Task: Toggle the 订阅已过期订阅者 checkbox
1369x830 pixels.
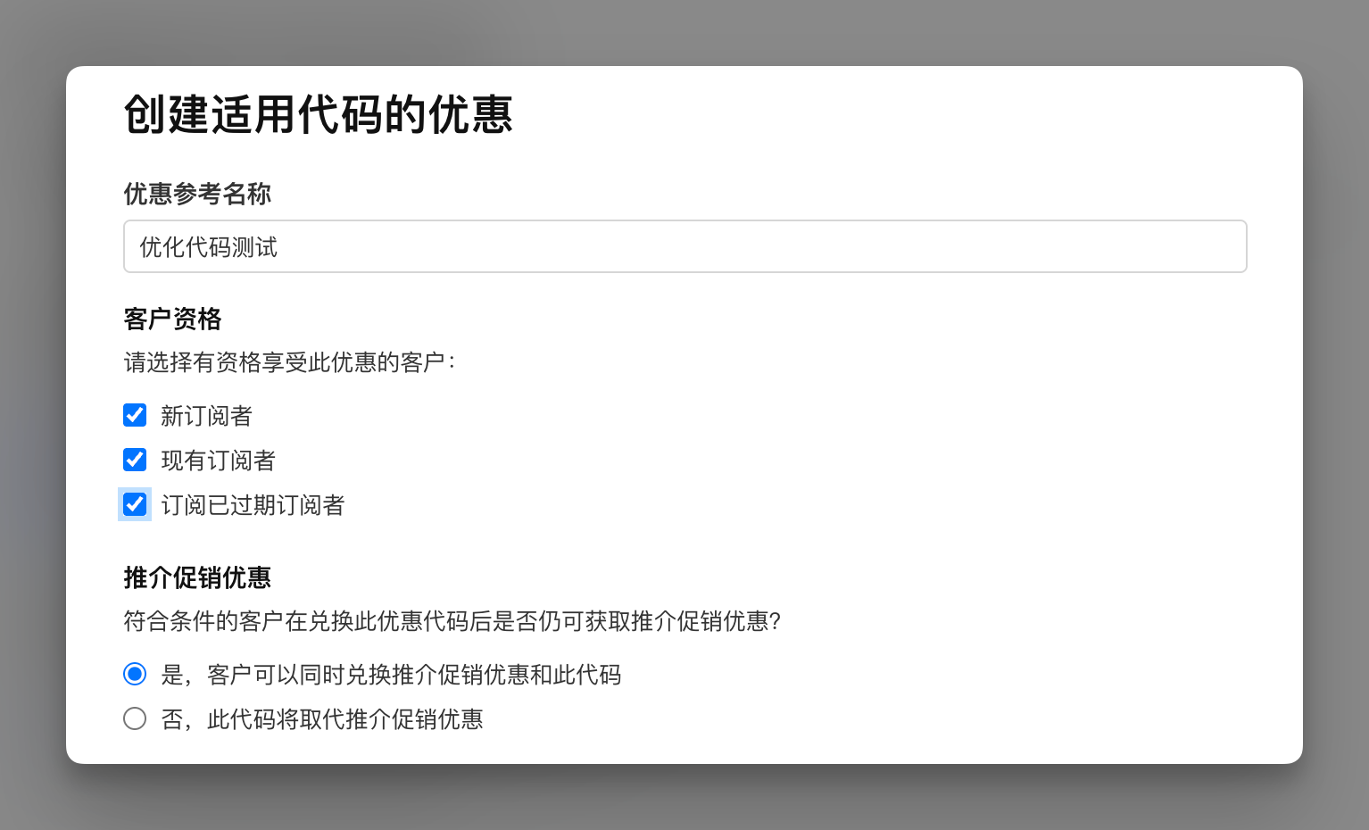Action: (x=135, y=504)
